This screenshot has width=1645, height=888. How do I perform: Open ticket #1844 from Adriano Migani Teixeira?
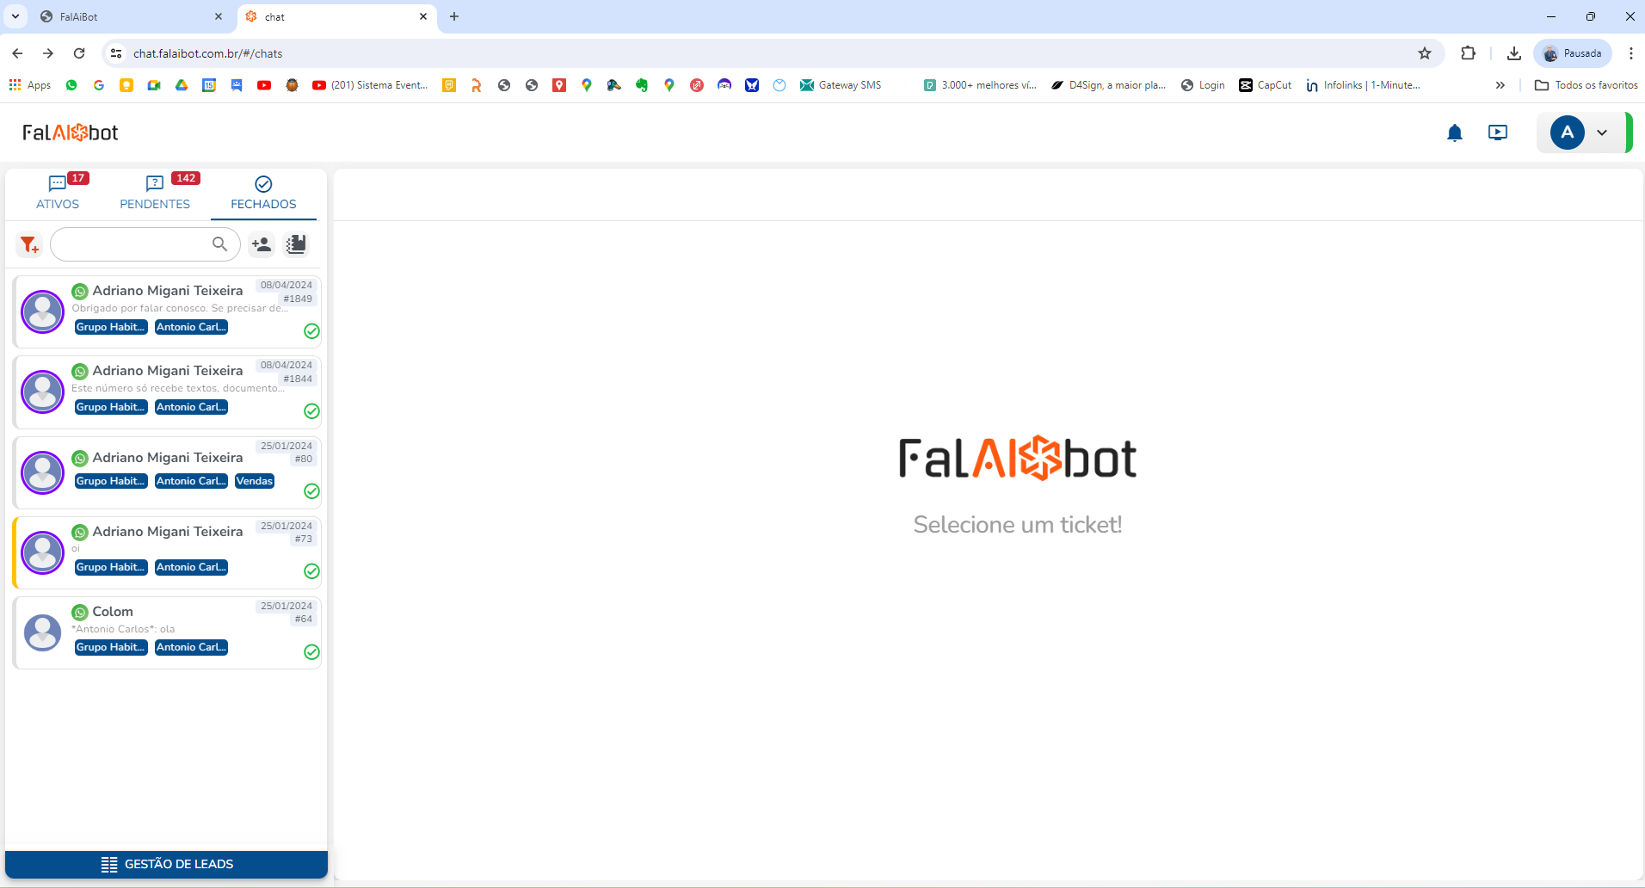click(167, 392)
